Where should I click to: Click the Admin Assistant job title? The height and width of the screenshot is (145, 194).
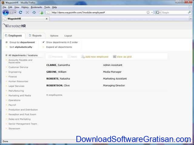112,65
